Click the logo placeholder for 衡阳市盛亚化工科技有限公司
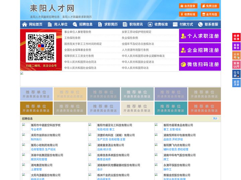 (92, 127)
